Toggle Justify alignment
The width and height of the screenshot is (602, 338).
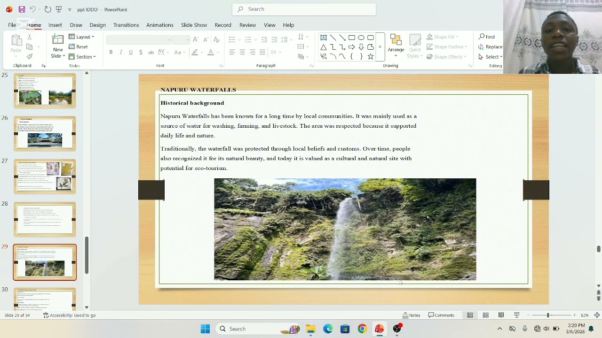tap(262, 52)
